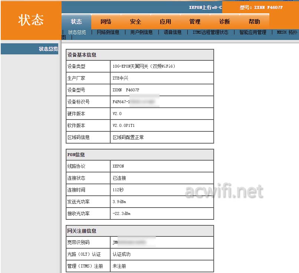Viewport: 299px width, 273px height.
Task: Click the 设备基本信息 section header
Action: click(x=140, y=55)
